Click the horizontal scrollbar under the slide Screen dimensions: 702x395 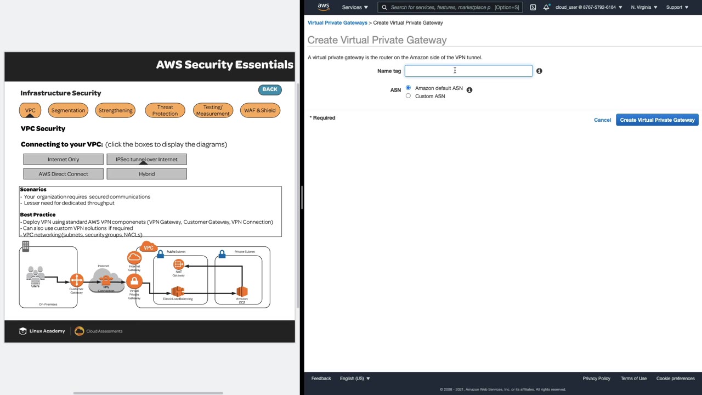(148, 393)
